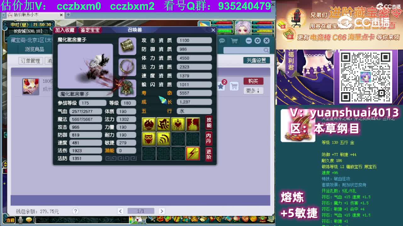Add the listed item to shopping cart
The height and width of the screenshot is (226, 403).
pyautogui.click(x=234, y=86)
